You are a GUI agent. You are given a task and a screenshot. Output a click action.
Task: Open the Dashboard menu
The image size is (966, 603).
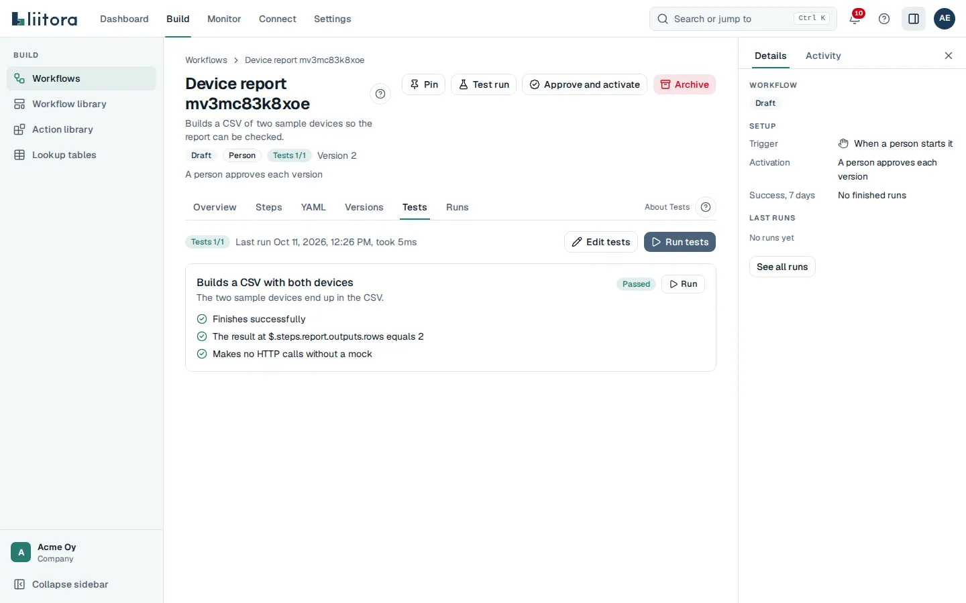pos(124,19)
